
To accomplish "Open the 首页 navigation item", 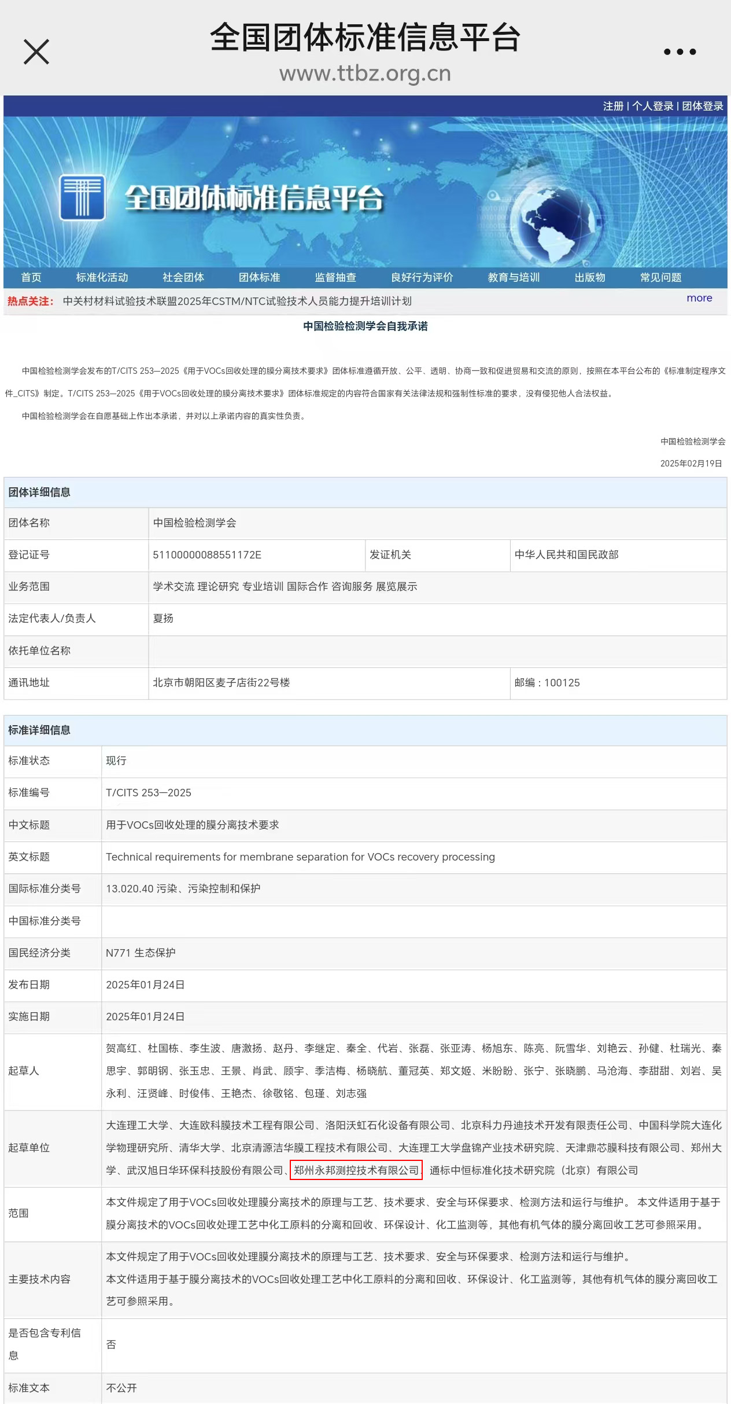I will 31,277.
